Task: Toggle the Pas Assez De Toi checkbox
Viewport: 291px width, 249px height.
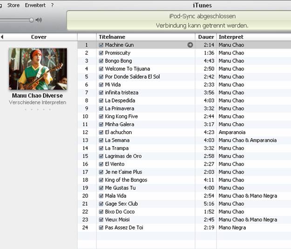Action: pyautogui.click(x=101, y=228)
